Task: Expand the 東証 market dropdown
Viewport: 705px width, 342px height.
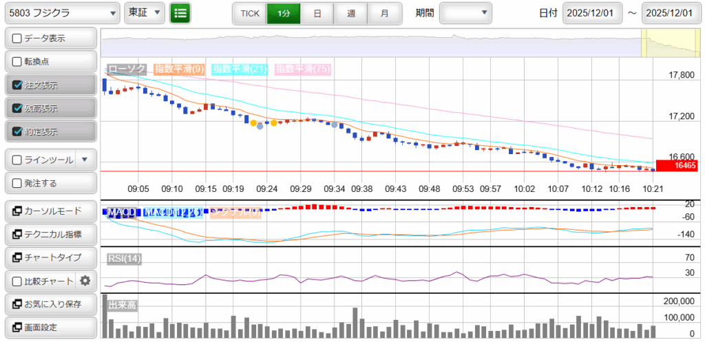Action: click(145, 13)
